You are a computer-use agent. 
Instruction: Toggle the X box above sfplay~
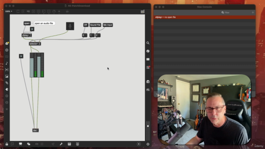32,29
